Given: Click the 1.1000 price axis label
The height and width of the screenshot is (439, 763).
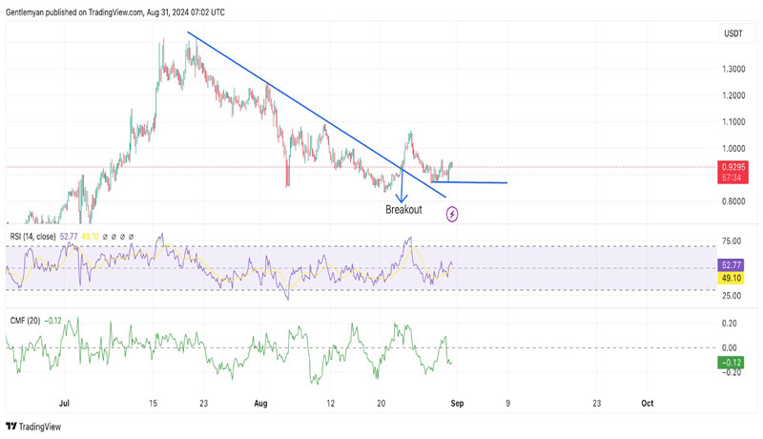Looking at the screenshot, I should pos(733,121).
